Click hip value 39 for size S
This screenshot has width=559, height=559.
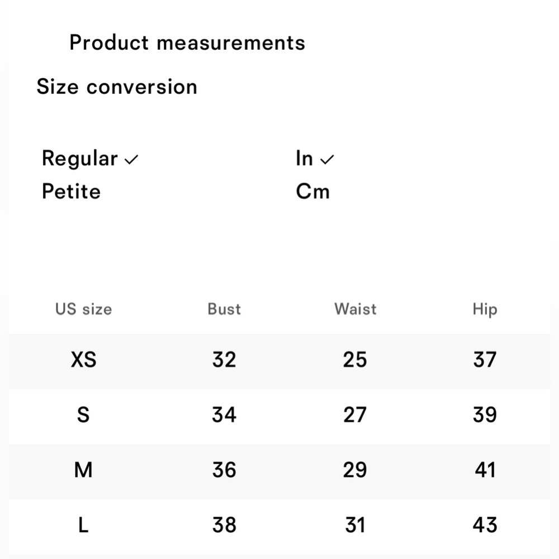485,415
